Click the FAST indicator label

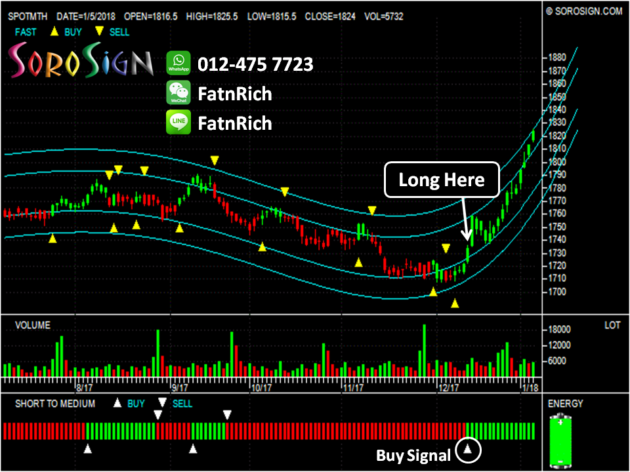pos(26,31)
